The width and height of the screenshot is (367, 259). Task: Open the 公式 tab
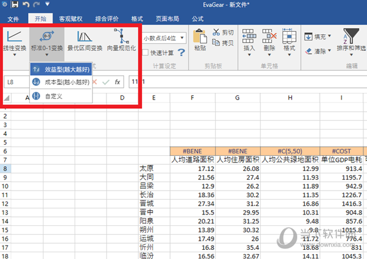pos(198,19)
